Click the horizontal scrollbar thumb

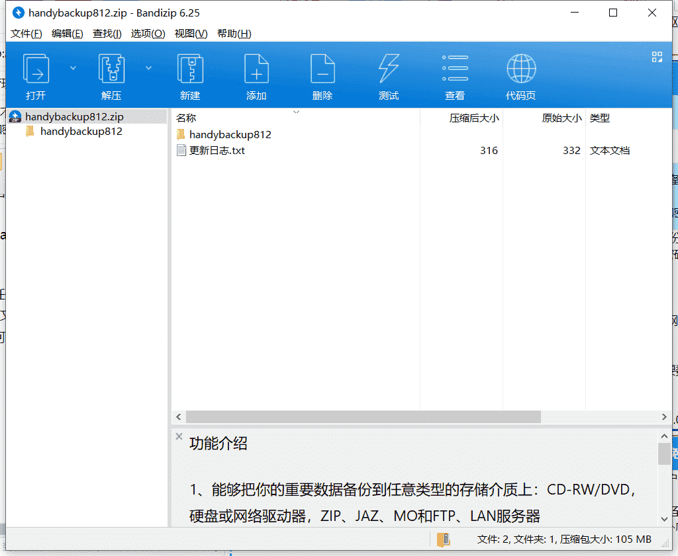tap(363, 417)
